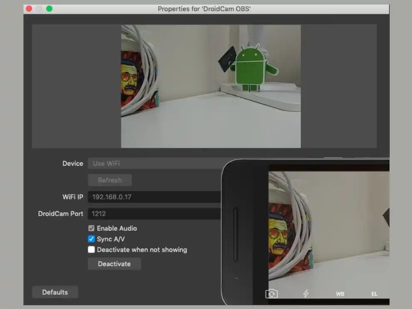Toggle the Enable Audio checkbox
This screenshot has height=309, width=412.
[91, 228]
